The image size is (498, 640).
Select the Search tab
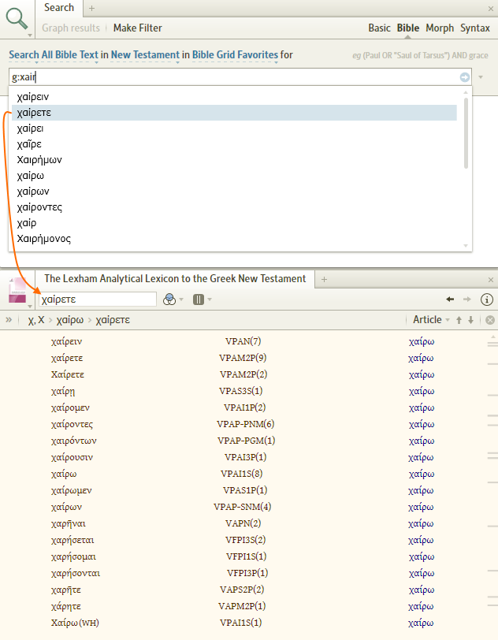tap(59, 8)
